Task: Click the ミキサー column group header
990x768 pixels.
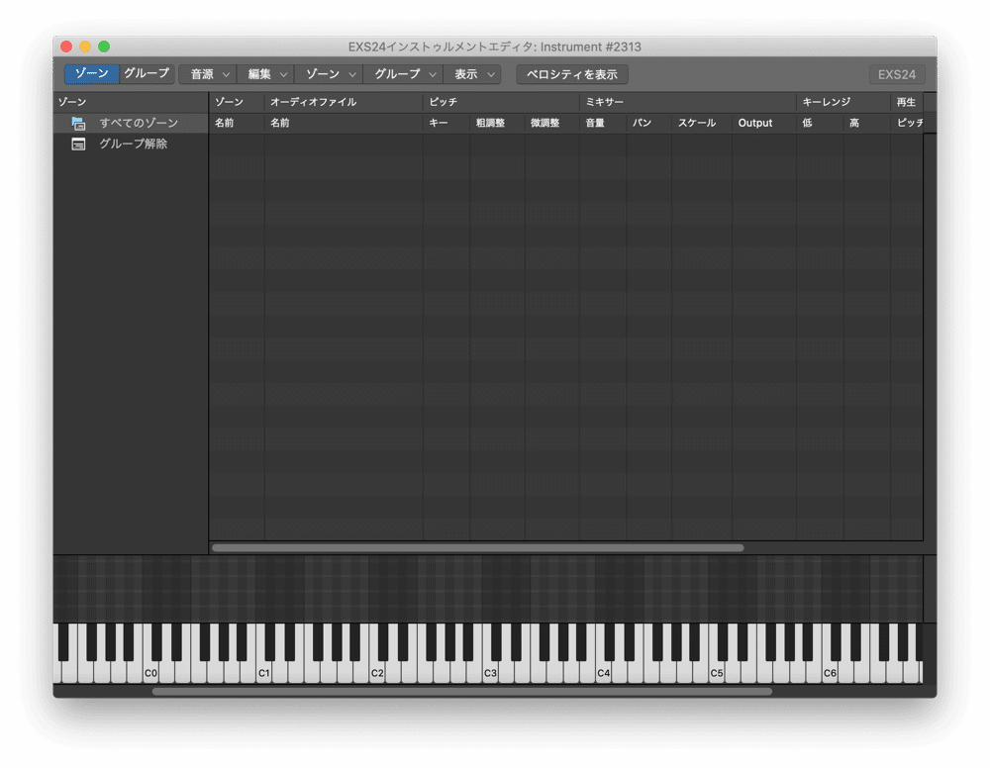Action: point(688,102)
